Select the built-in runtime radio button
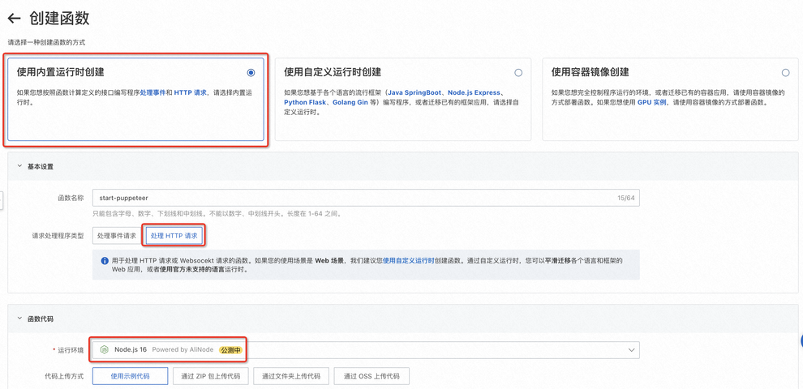Viewport: 803px width, 389px height. (251, 73)
